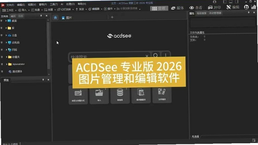Click the quick search magnifier icon
258x145 pixels.
[x=155, y=56]
